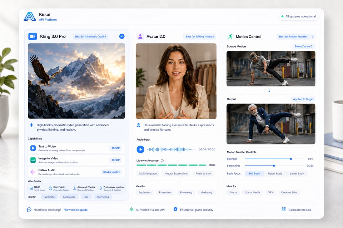Open the eagle mountain video preview
343x228 pixels.
click(76, 81)
